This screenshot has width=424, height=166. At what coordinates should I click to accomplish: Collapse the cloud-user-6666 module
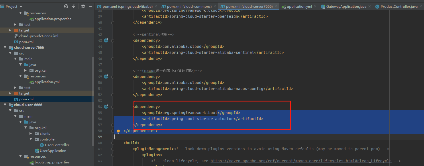(x=5, y=105)
